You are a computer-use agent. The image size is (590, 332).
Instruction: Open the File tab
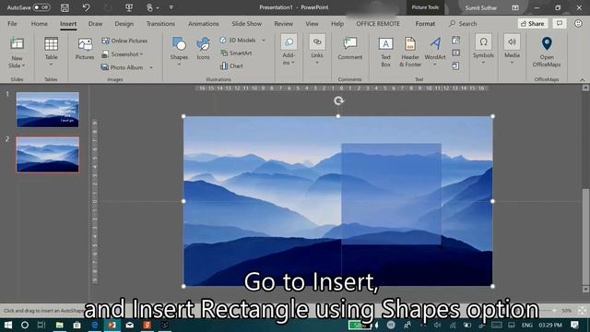[12, 23]
